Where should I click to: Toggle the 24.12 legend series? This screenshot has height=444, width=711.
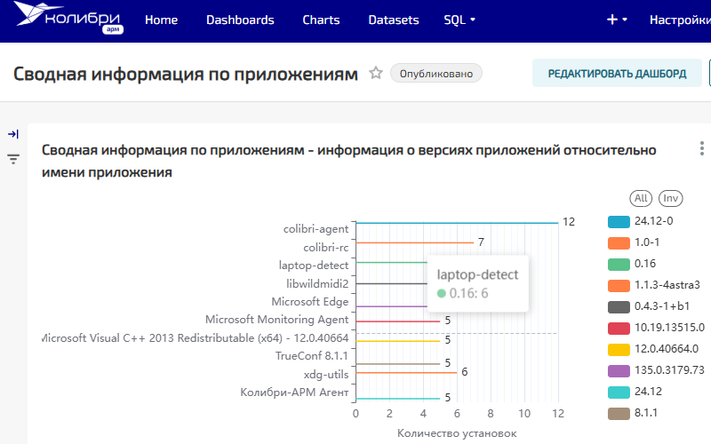pos(635,392)
